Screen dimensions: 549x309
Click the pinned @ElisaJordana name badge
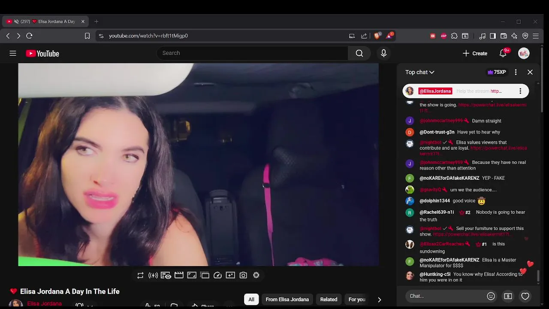[435, 91]
